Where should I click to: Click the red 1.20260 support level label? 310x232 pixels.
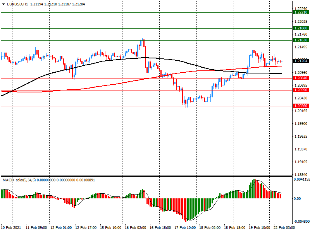point(301,106)
